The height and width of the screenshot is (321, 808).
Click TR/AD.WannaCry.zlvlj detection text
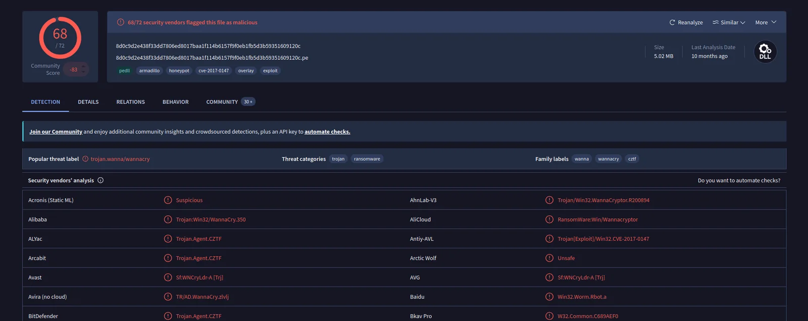click(203, 297)
